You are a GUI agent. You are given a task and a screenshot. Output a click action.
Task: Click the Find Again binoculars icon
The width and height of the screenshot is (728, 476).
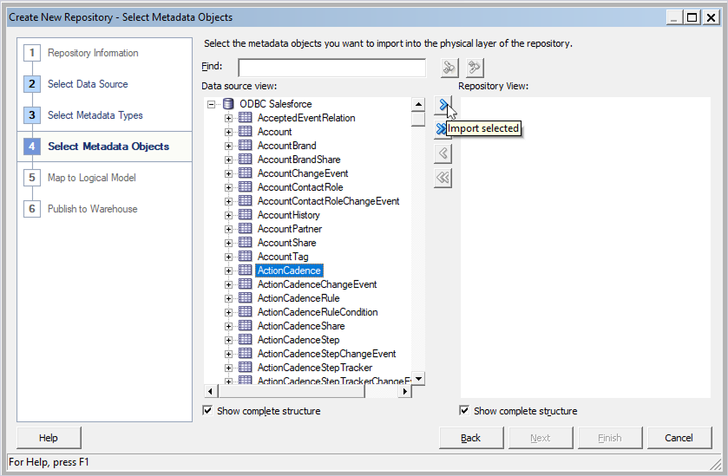coord(474,68)
